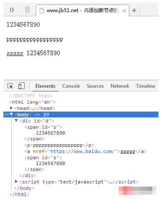Switch to the Elements tab
The width and height of the screenshot is (168, 201).
click(x=45, y=86)
